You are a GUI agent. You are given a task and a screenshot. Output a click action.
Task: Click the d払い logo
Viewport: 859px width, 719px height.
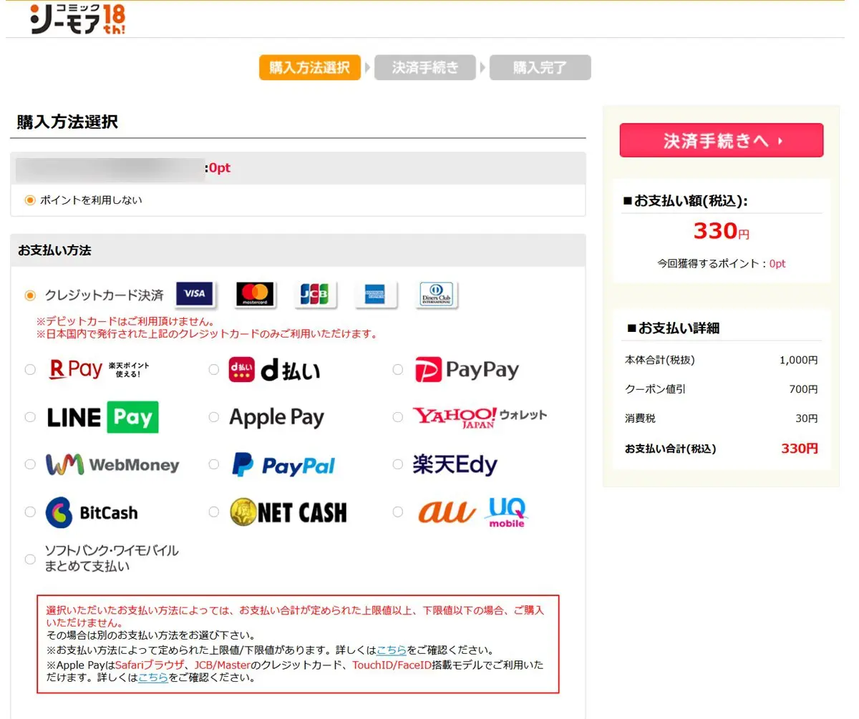[274, 370]
